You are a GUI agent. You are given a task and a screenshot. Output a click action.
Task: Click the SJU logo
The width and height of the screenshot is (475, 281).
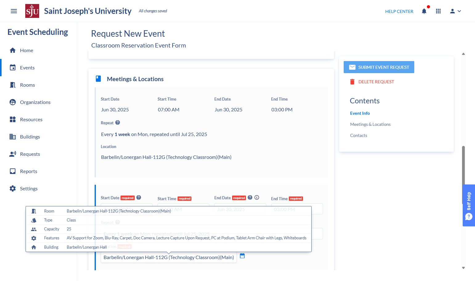[32, 11]
